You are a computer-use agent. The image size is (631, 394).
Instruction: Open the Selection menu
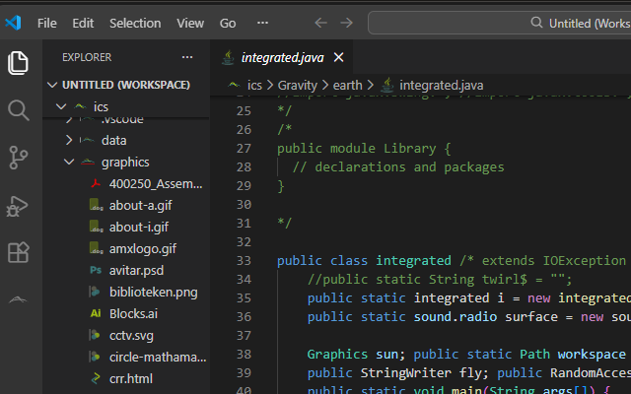[135, 24]
